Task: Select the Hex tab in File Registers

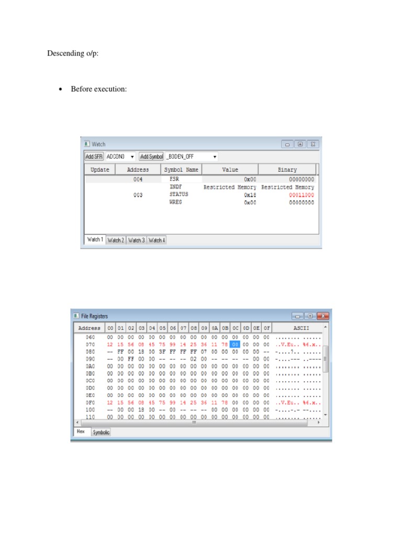Action: pyautogui.click(x=81, y=431)
